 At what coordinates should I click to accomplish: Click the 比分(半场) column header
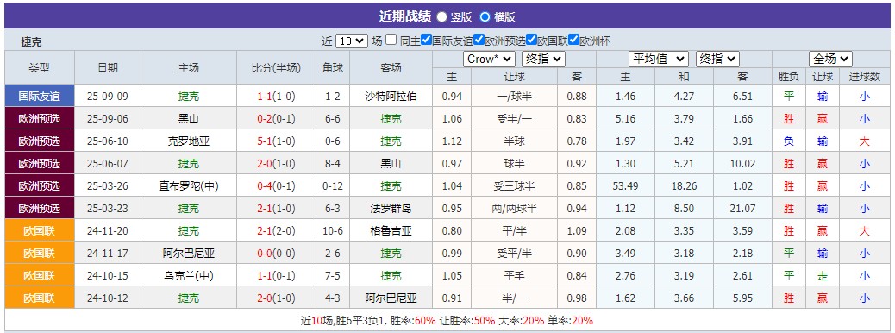pos(276,67)
